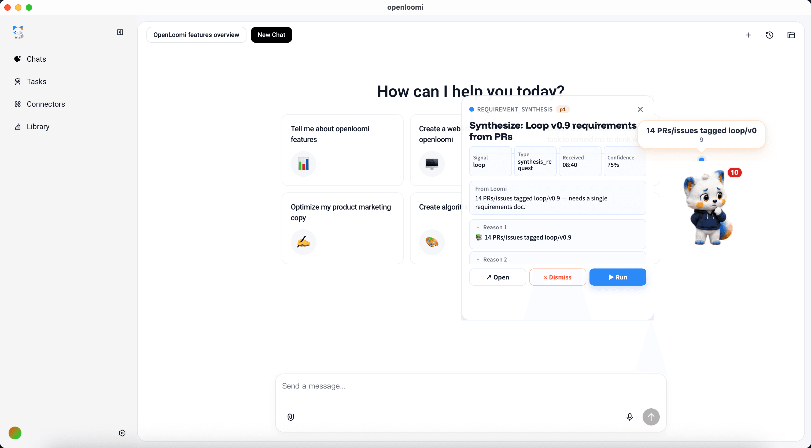Select 'Tell me about openloomi features' card
This screenshot has width=811, height=448.
[x=342, y=150]
